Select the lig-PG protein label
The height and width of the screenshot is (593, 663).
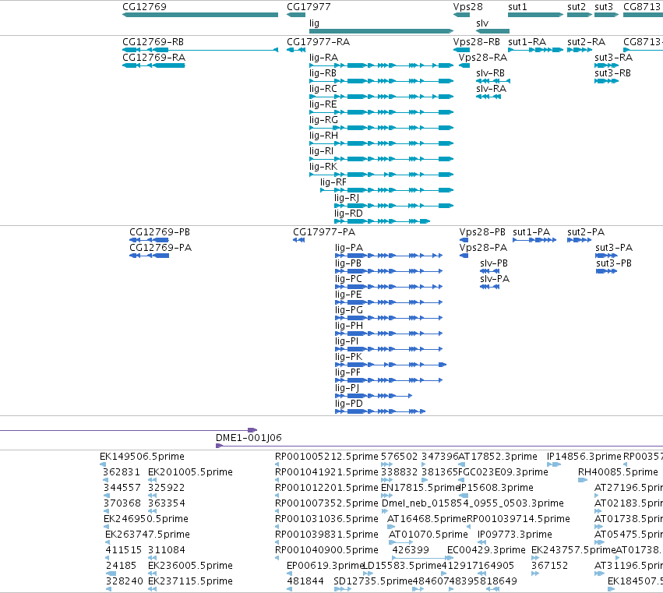tap(349, 310)
